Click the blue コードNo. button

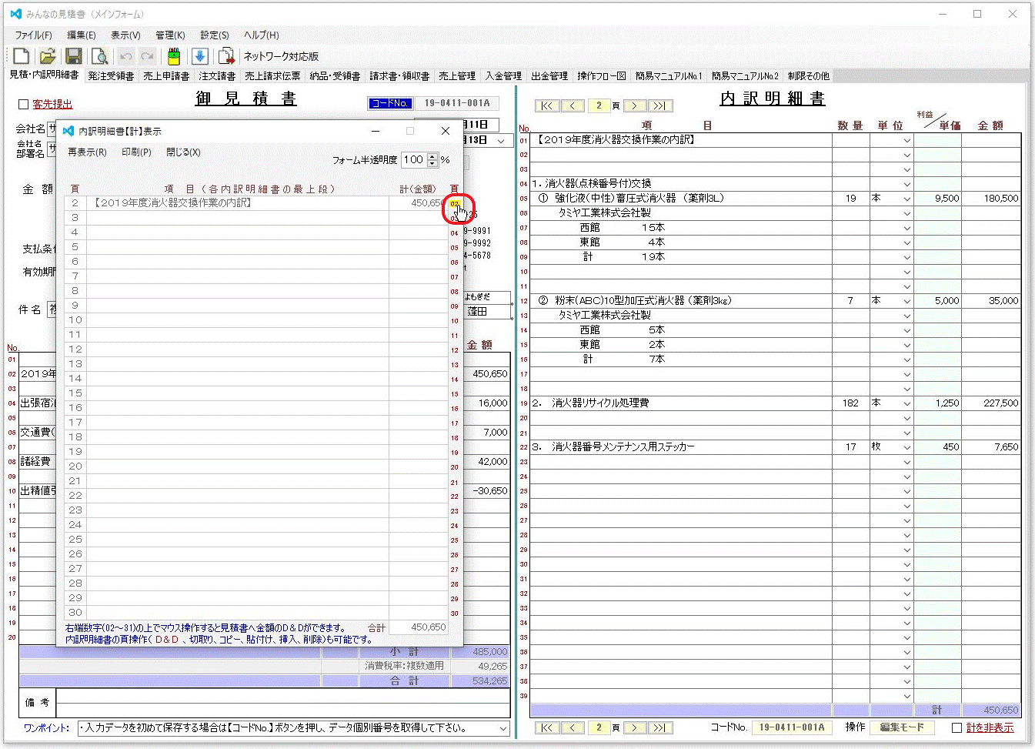point(390,104)
